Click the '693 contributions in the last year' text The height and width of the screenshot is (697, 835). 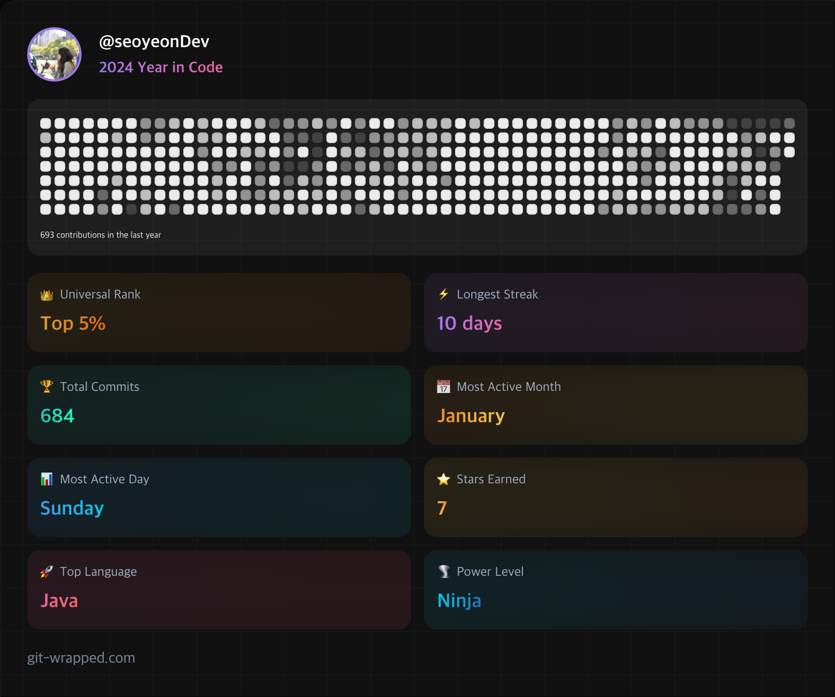[101, 235]
